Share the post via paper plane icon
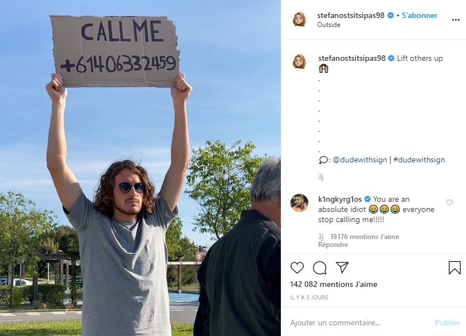 (342, 267)
